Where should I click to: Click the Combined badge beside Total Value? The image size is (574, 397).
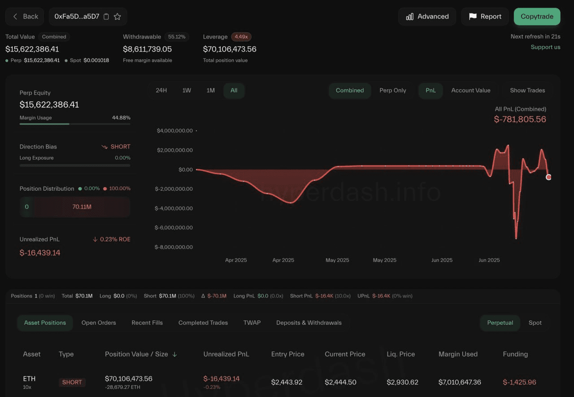54,37
